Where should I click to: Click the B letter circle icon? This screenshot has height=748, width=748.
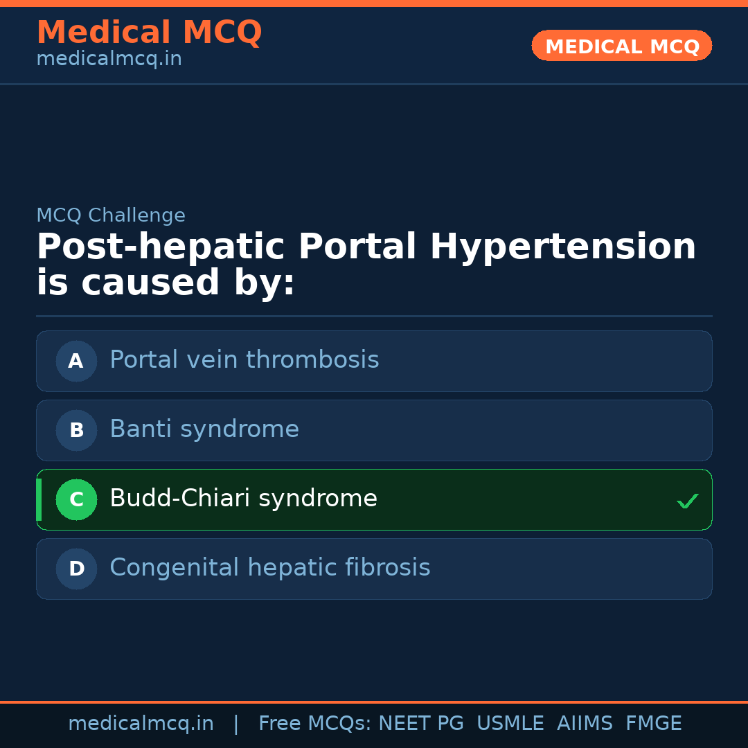pyautogui.click(x=76, y=430)
